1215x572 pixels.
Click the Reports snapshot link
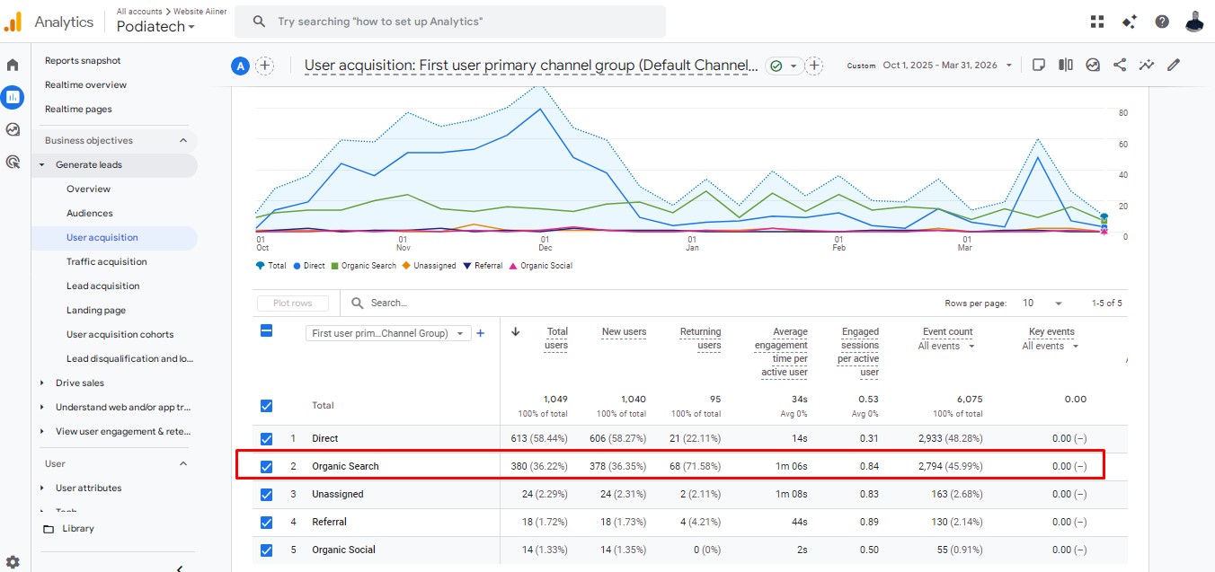point(83,61)
